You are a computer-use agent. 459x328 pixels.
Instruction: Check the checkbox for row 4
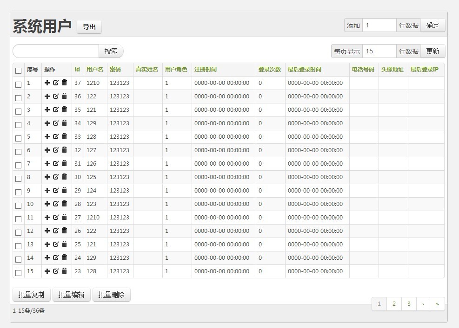(x=19, y=124)
